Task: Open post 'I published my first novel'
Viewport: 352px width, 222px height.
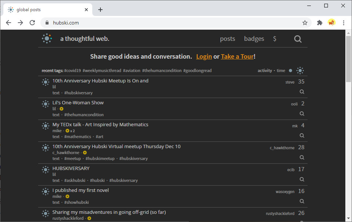Action: click(x=81, y=190)
